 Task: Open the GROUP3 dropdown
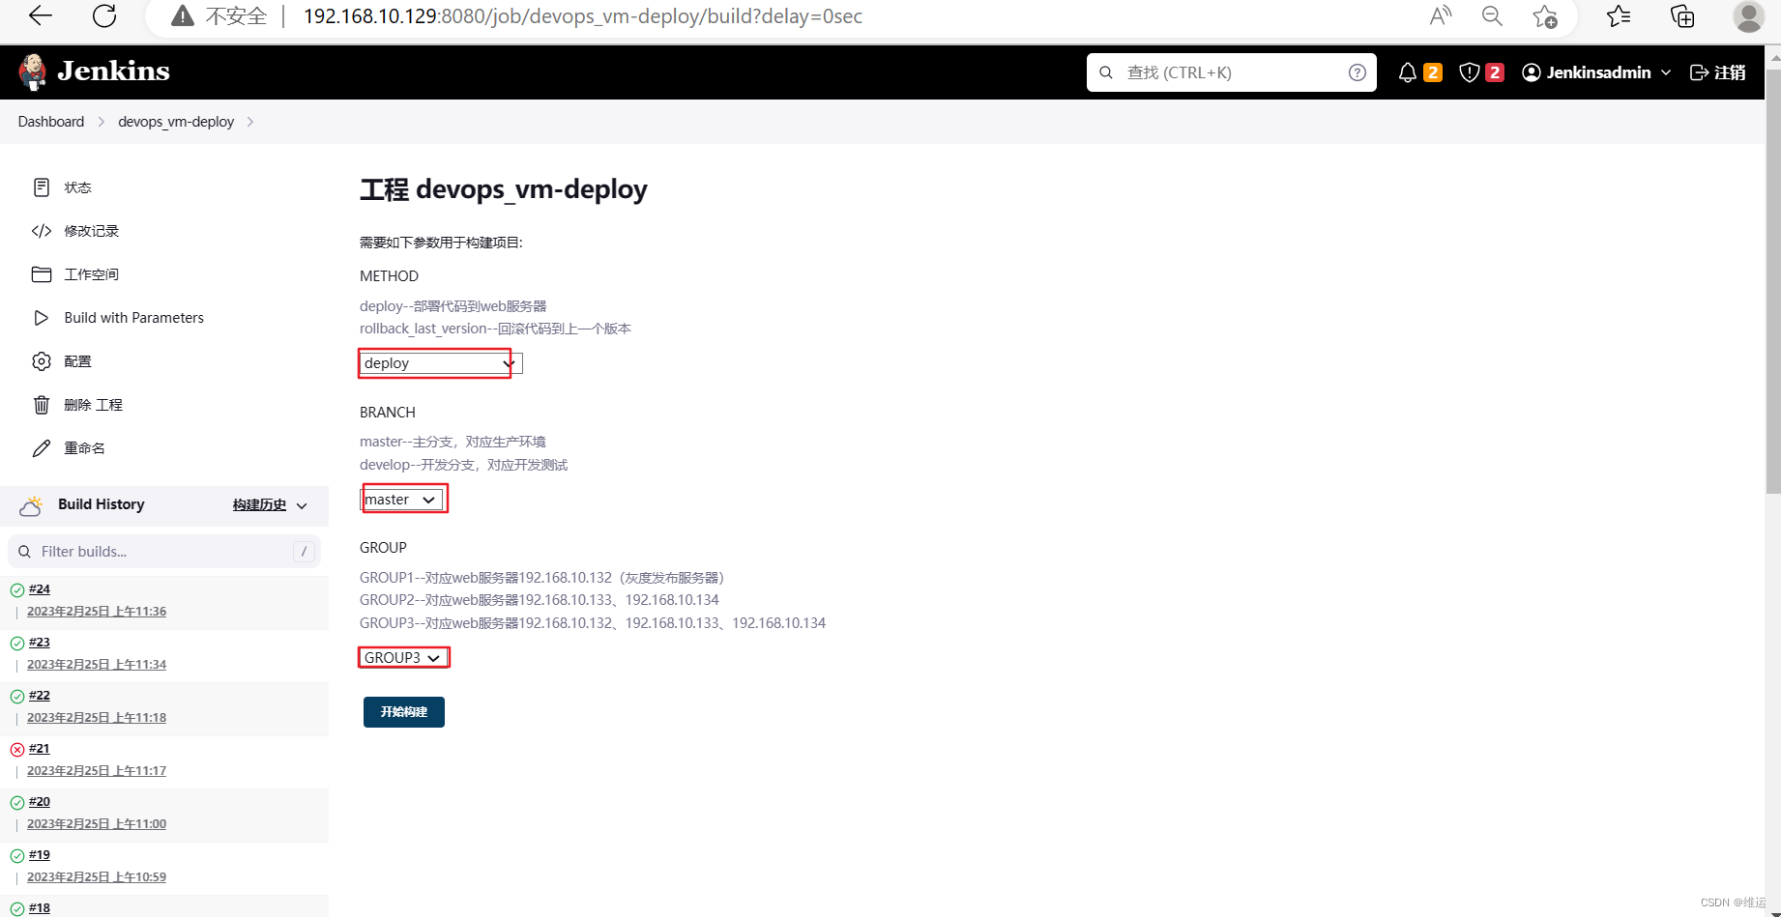(x=403, y=658)
